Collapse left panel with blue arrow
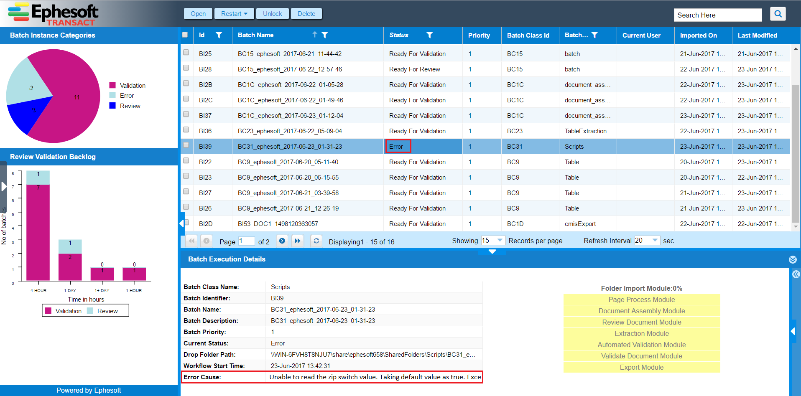Viewport: 801px width, 396px height. 182,223
